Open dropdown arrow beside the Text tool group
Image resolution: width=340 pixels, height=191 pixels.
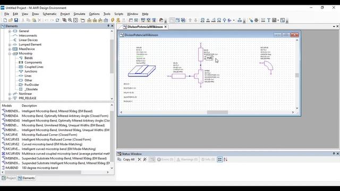tap(278, 20)
